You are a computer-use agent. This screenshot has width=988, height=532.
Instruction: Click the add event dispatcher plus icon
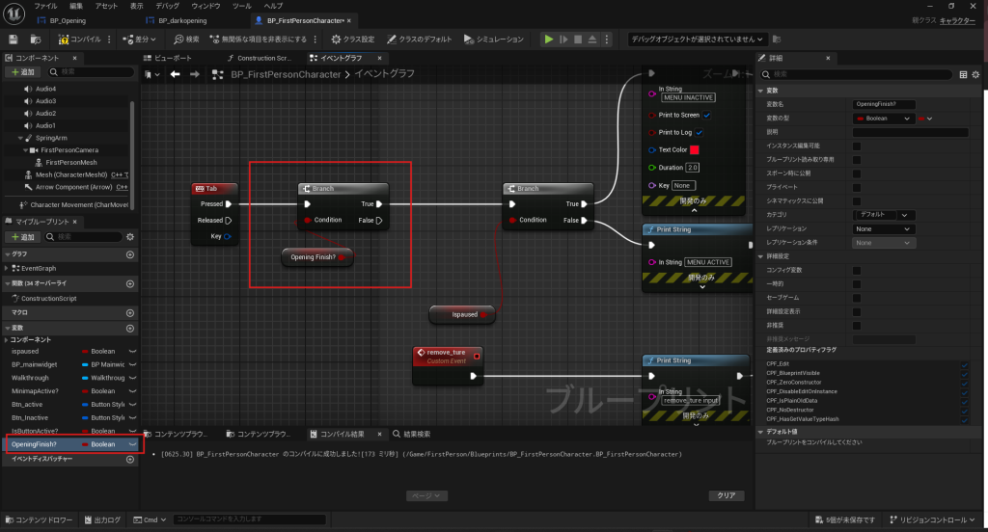(x=130, y=460)
